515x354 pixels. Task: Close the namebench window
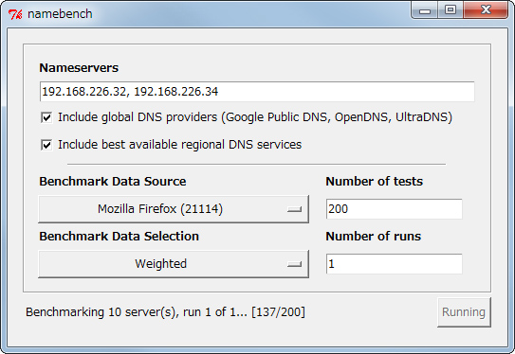486,10
